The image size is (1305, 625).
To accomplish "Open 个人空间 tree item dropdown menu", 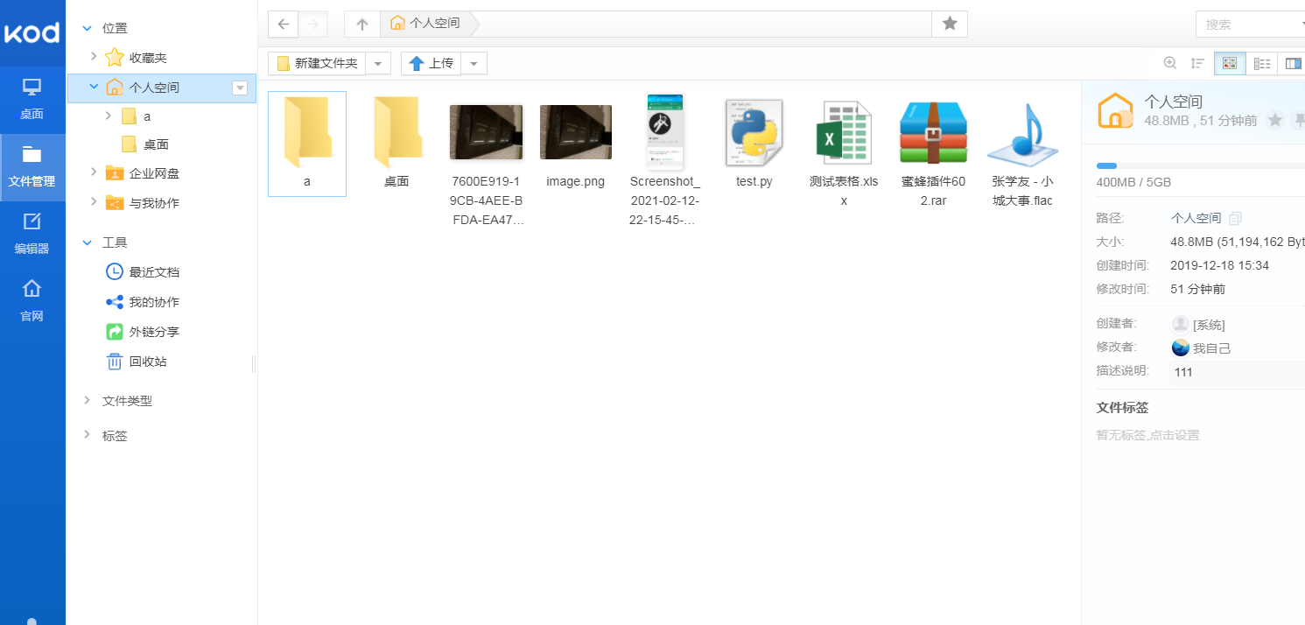I will click(240, 88).
